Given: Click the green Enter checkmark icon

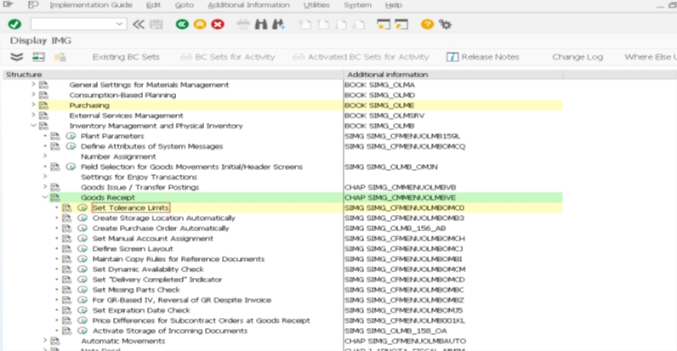Looking at the screenshot, I should point(14,24).
